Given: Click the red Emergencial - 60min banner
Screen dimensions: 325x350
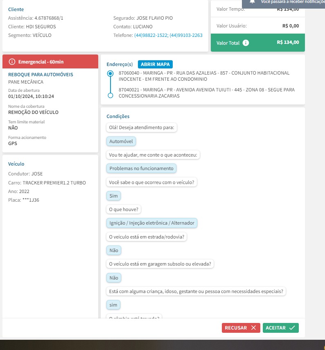Looking at the screenshot, I should tap(50, 62).
